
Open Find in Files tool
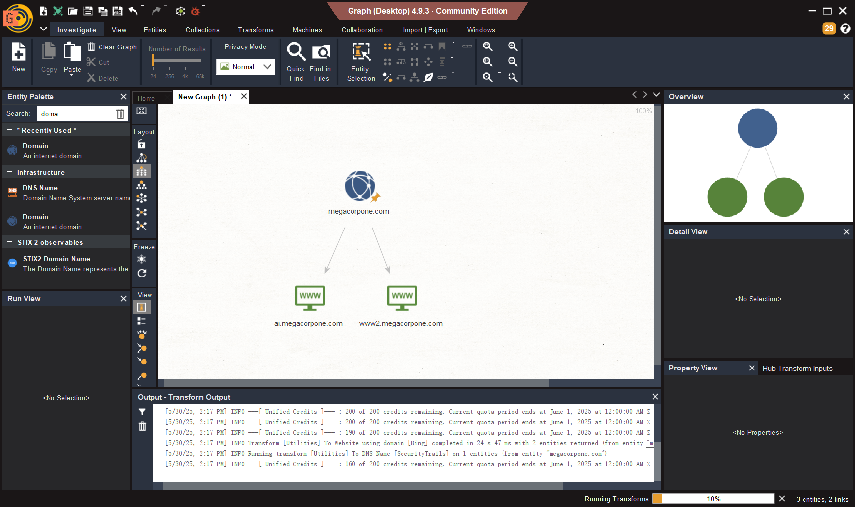coord(321,61)
